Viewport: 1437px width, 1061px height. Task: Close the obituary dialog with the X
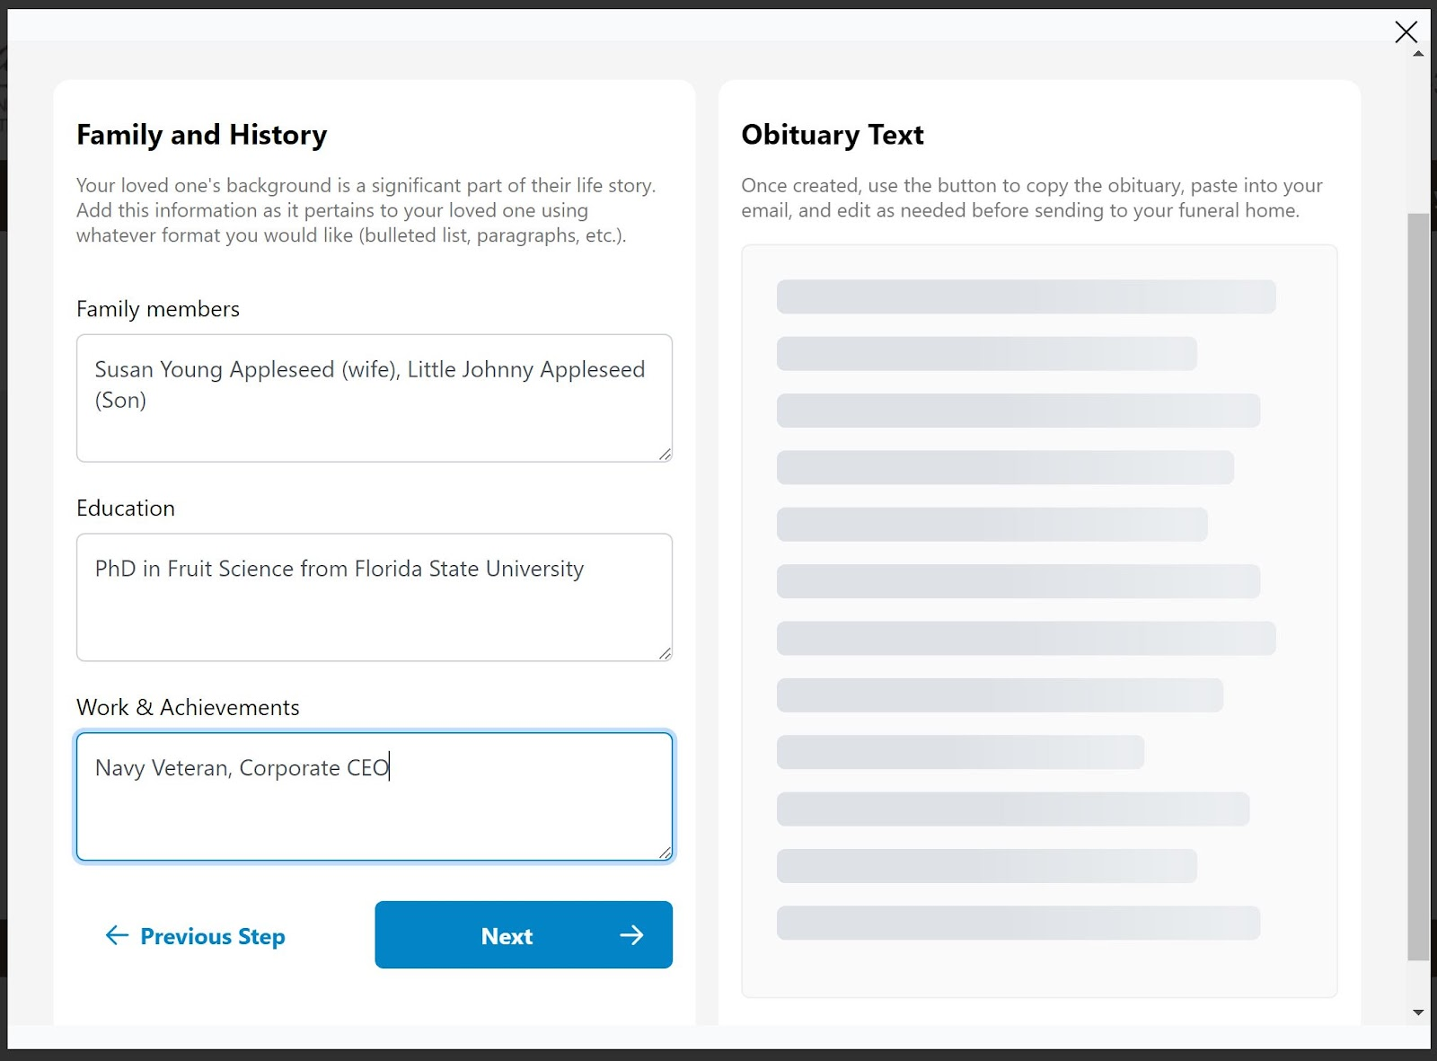[x=1406, y=32]
